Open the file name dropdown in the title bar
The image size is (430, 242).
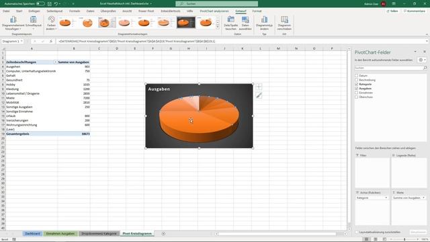click(150, 4)
